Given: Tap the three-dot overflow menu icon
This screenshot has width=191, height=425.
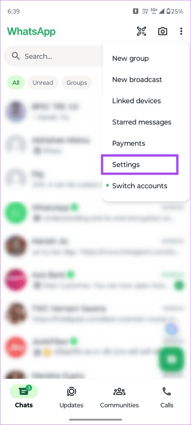Looking at the screenshot, I should coord(181,32).
